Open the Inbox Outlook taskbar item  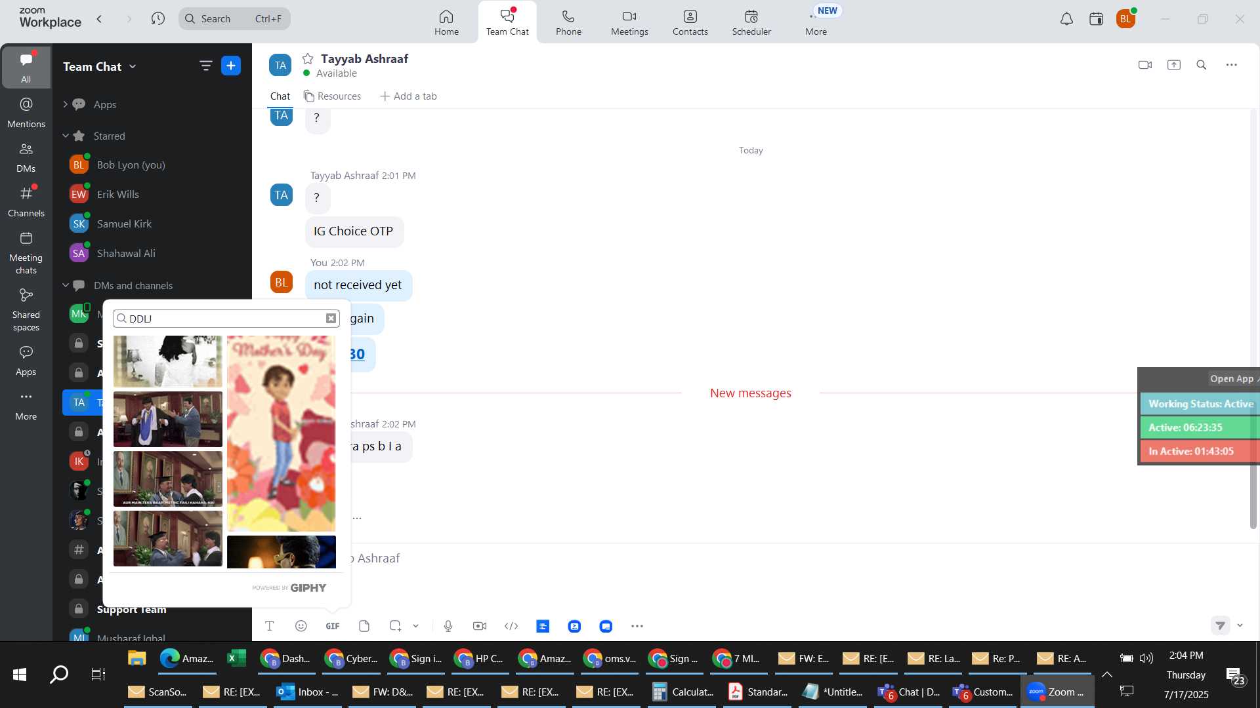click(x=308, y=692)
